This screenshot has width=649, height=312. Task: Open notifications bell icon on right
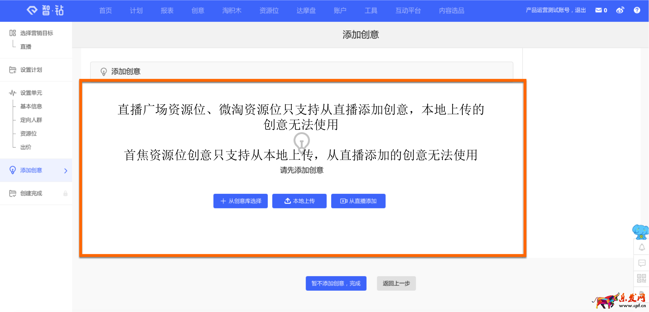[642, 247]
